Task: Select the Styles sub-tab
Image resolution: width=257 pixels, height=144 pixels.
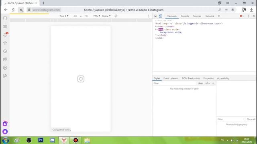Action: click(x=157, y=78)
